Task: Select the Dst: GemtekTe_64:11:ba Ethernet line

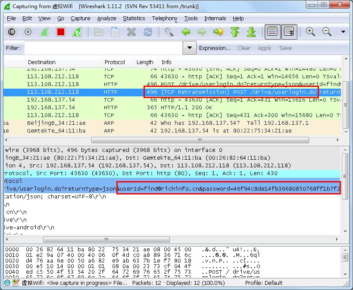Action: point(172,158)
